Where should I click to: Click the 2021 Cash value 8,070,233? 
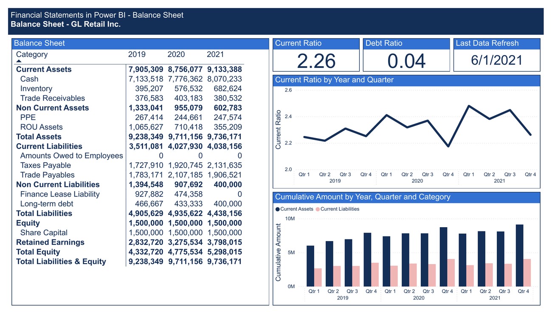click(225, 79)
